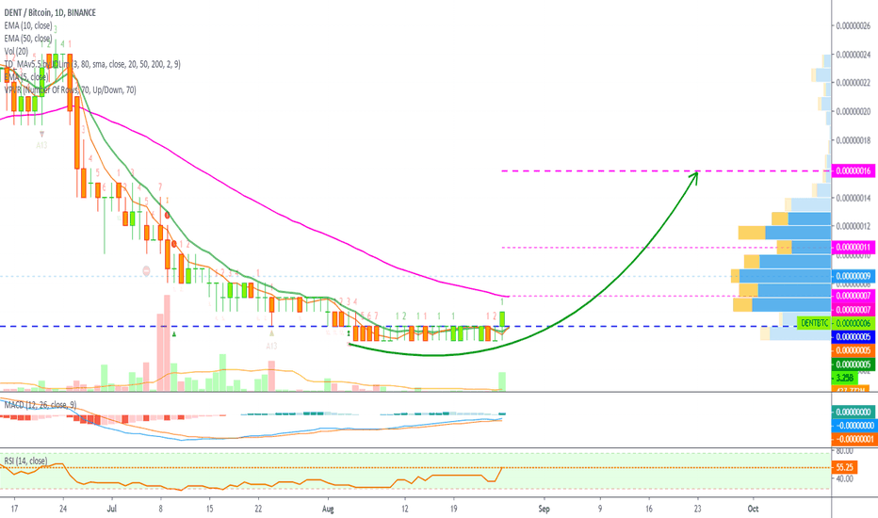Select the Vol (20) indicator legend

[16, 51]
